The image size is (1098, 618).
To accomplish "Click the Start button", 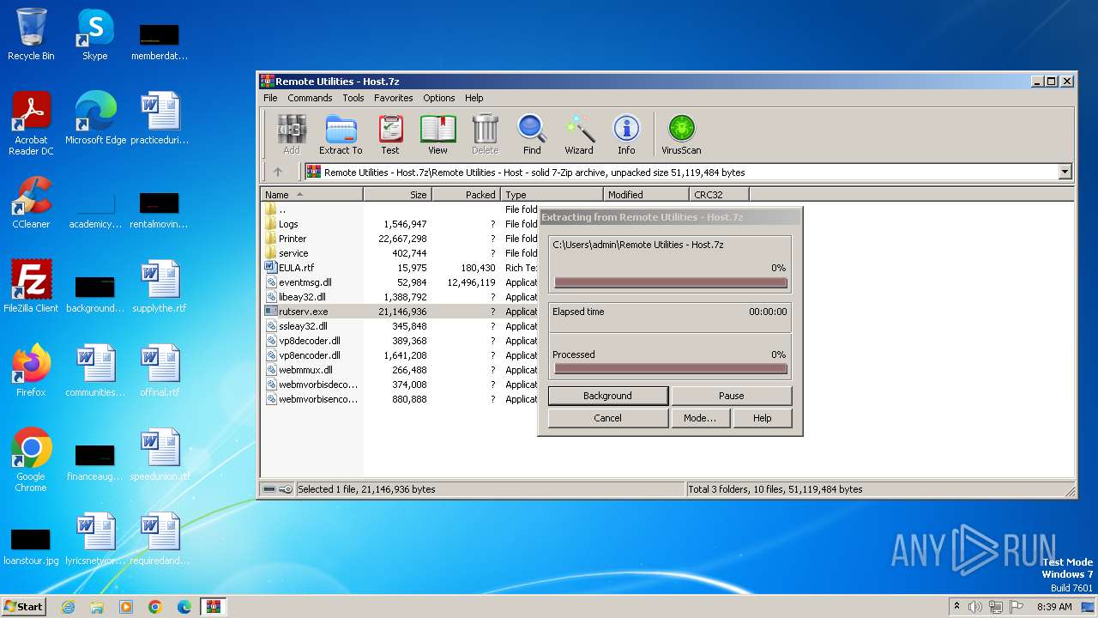I will (23, 607).
